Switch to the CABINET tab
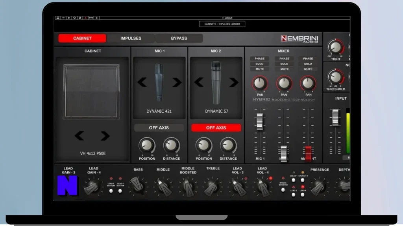 (82, 38)
